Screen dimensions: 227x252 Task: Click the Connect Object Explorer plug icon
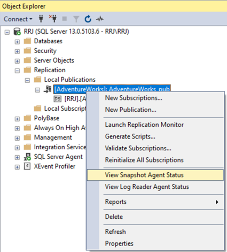41,19
